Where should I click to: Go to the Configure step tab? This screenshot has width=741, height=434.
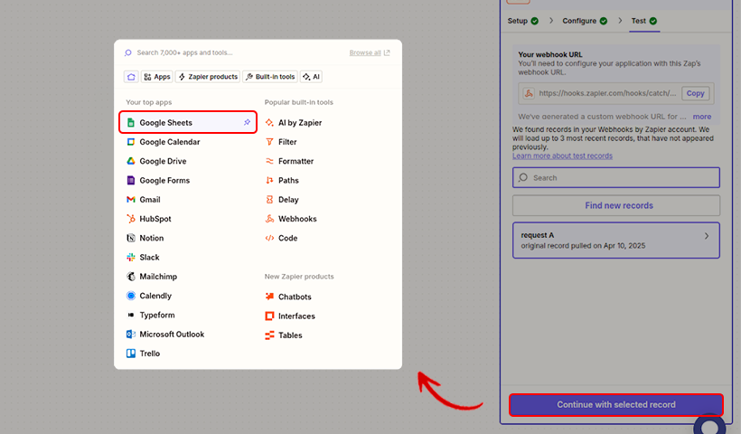[585, 21]
